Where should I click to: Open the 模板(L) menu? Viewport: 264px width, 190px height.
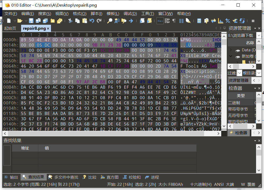click(x=113, y=14)
